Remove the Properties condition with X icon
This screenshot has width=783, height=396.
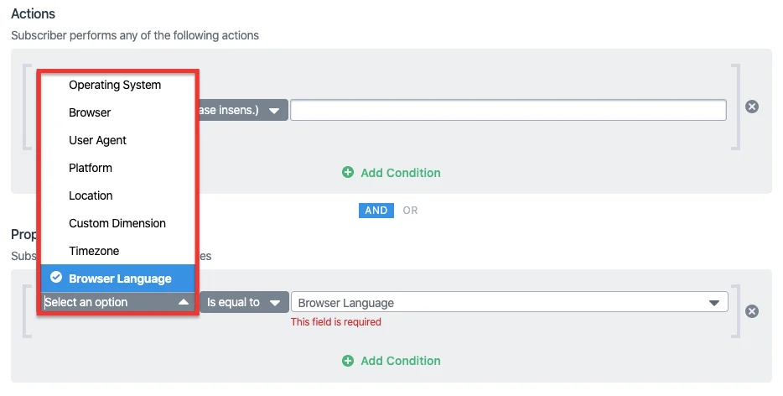pos(752,311)
